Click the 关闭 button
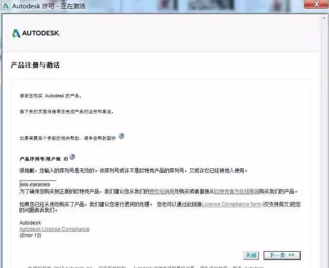The width and height of the screenshot is (329, 268). tap(251, 255)
